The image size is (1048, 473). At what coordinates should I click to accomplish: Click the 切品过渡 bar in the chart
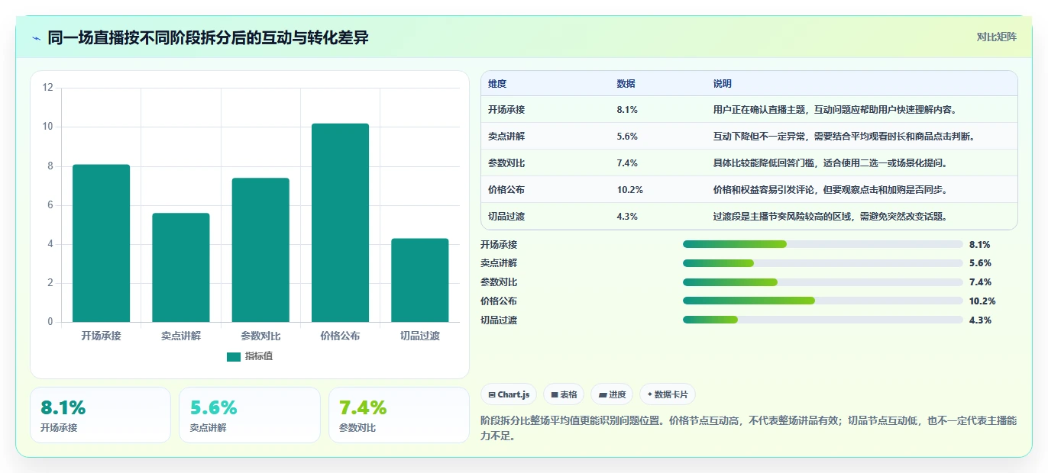coord(420,280)
